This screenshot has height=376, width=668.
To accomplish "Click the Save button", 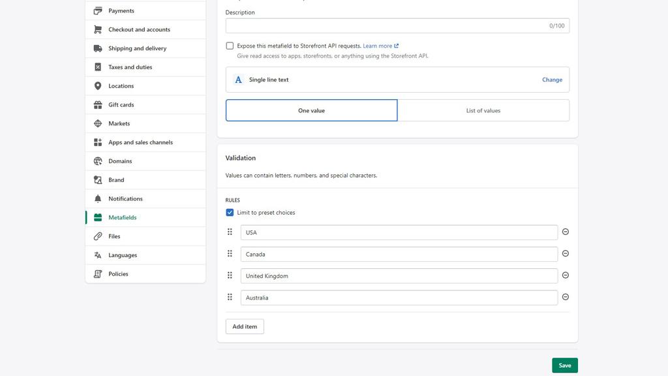I will click(x=564, y=366).
